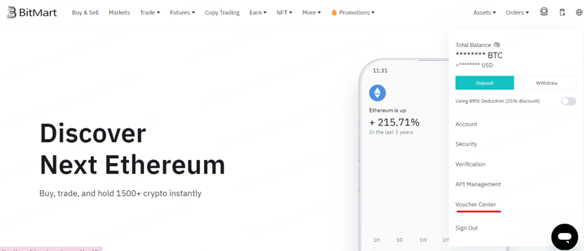Viewport: 584px width, 251px height.
Task: Click the mobile app download icon
Action: pos(562,12)
